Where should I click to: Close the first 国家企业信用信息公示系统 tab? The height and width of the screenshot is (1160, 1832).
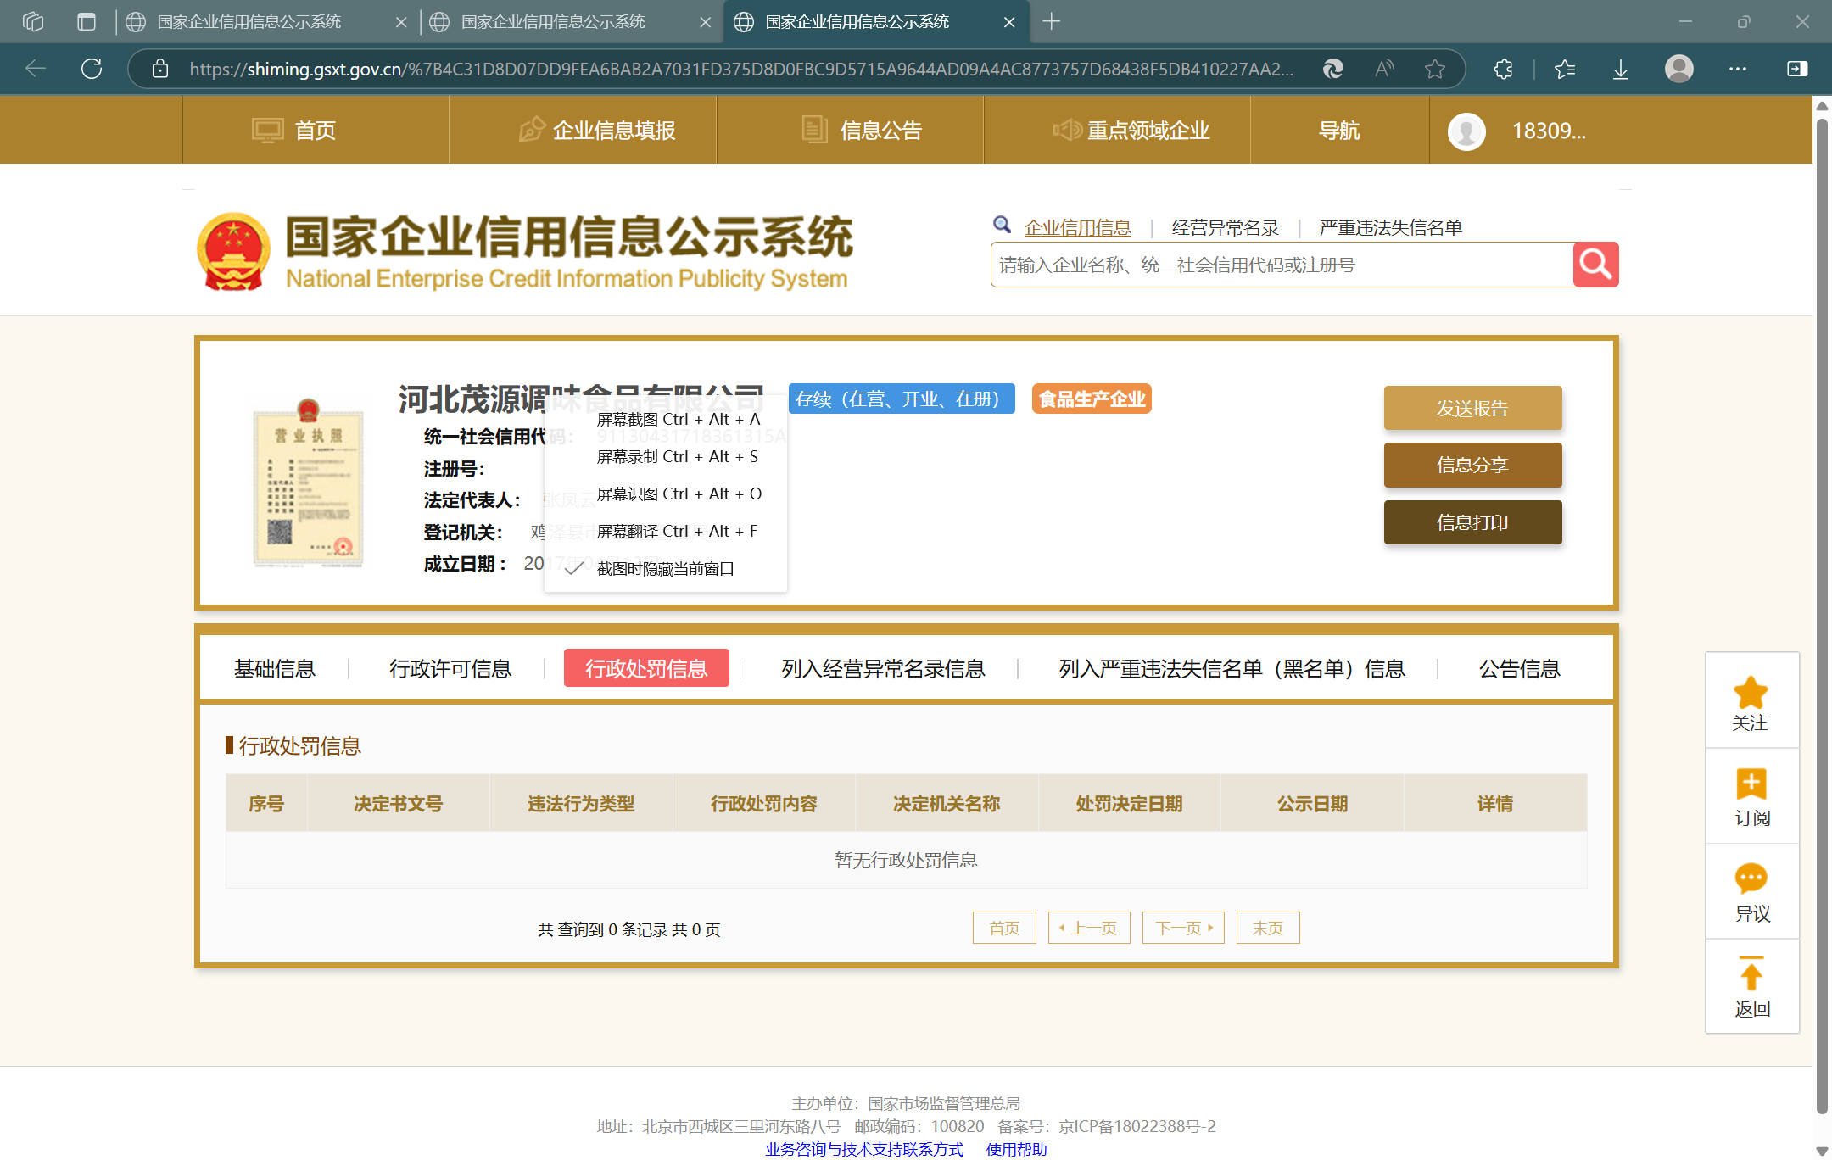[401, 22]
